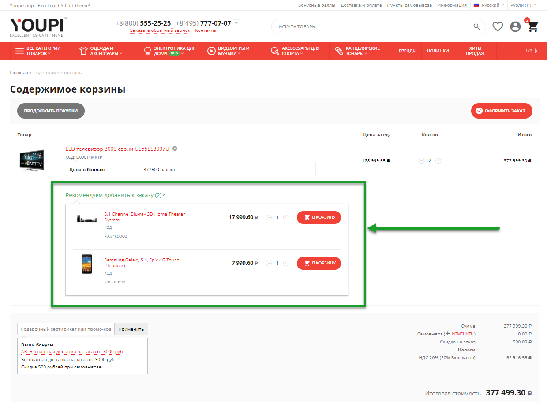Click the Samsung Galaxy phone thumbnail

click(x=87, y=264)
